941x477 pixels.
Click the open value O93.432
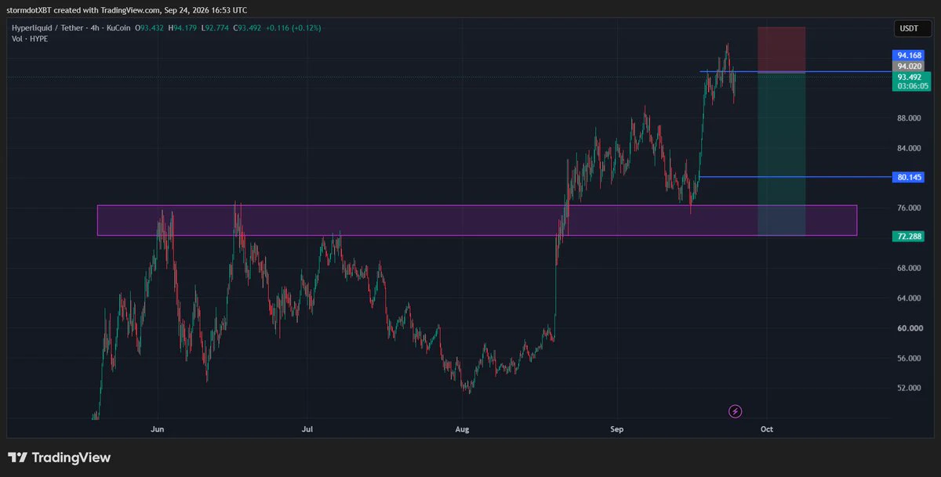coord(150,28)
